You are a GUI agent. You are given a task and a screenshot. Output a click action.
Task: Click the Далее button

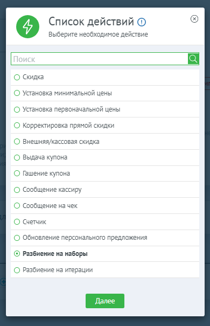click(105, 301)
